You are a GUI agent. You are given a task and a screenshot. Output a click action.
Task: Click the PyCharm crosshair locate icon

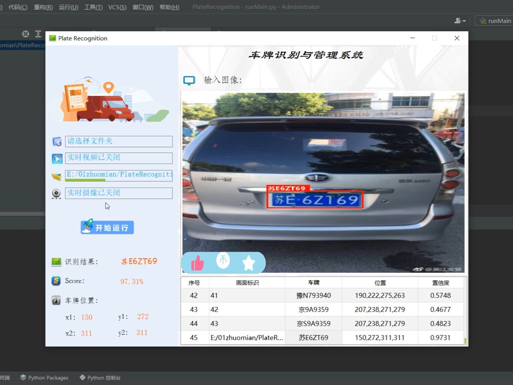[26, 34]
